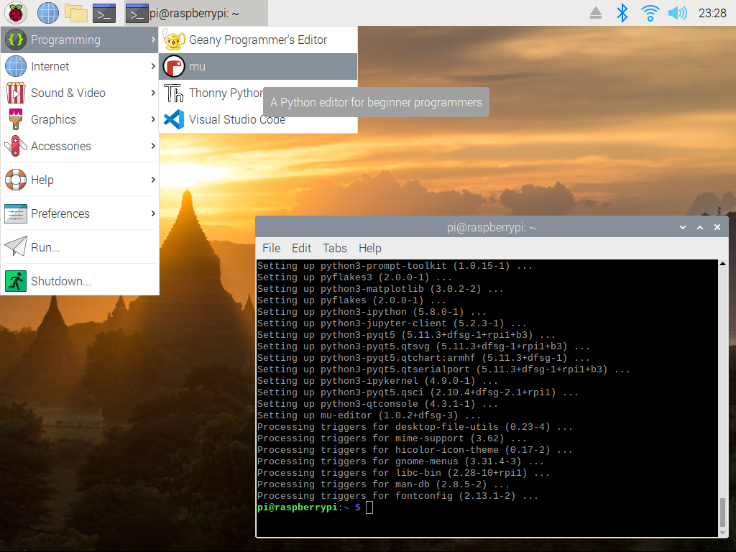Click the Preferences sliders icon

(x=16, y=213)
